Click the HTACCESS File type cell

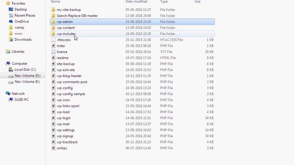171,40
